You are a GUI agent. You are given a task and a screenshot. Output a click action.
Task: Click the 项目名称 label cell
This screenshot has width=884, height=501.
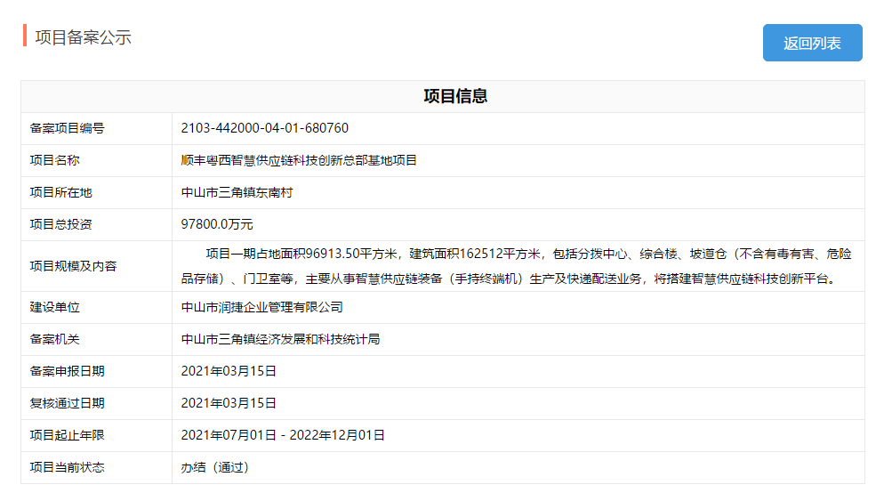tap(96, 161)
